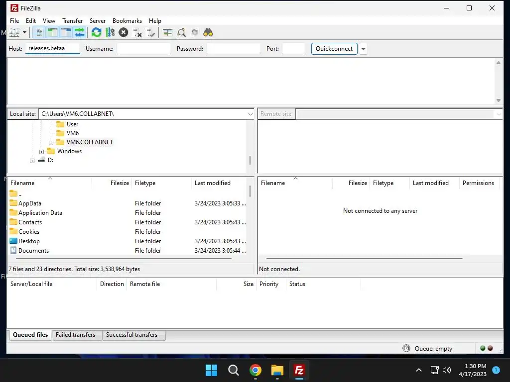Viewport: 510px width, 382px height.
Task: Open Google Chrome from the taskbar
Action: pos(255,370)
